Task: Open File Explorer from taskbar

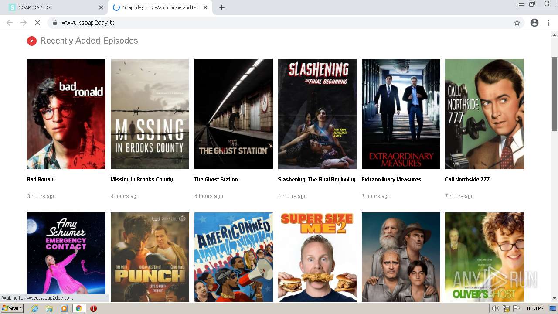Action: click(49, 308)
